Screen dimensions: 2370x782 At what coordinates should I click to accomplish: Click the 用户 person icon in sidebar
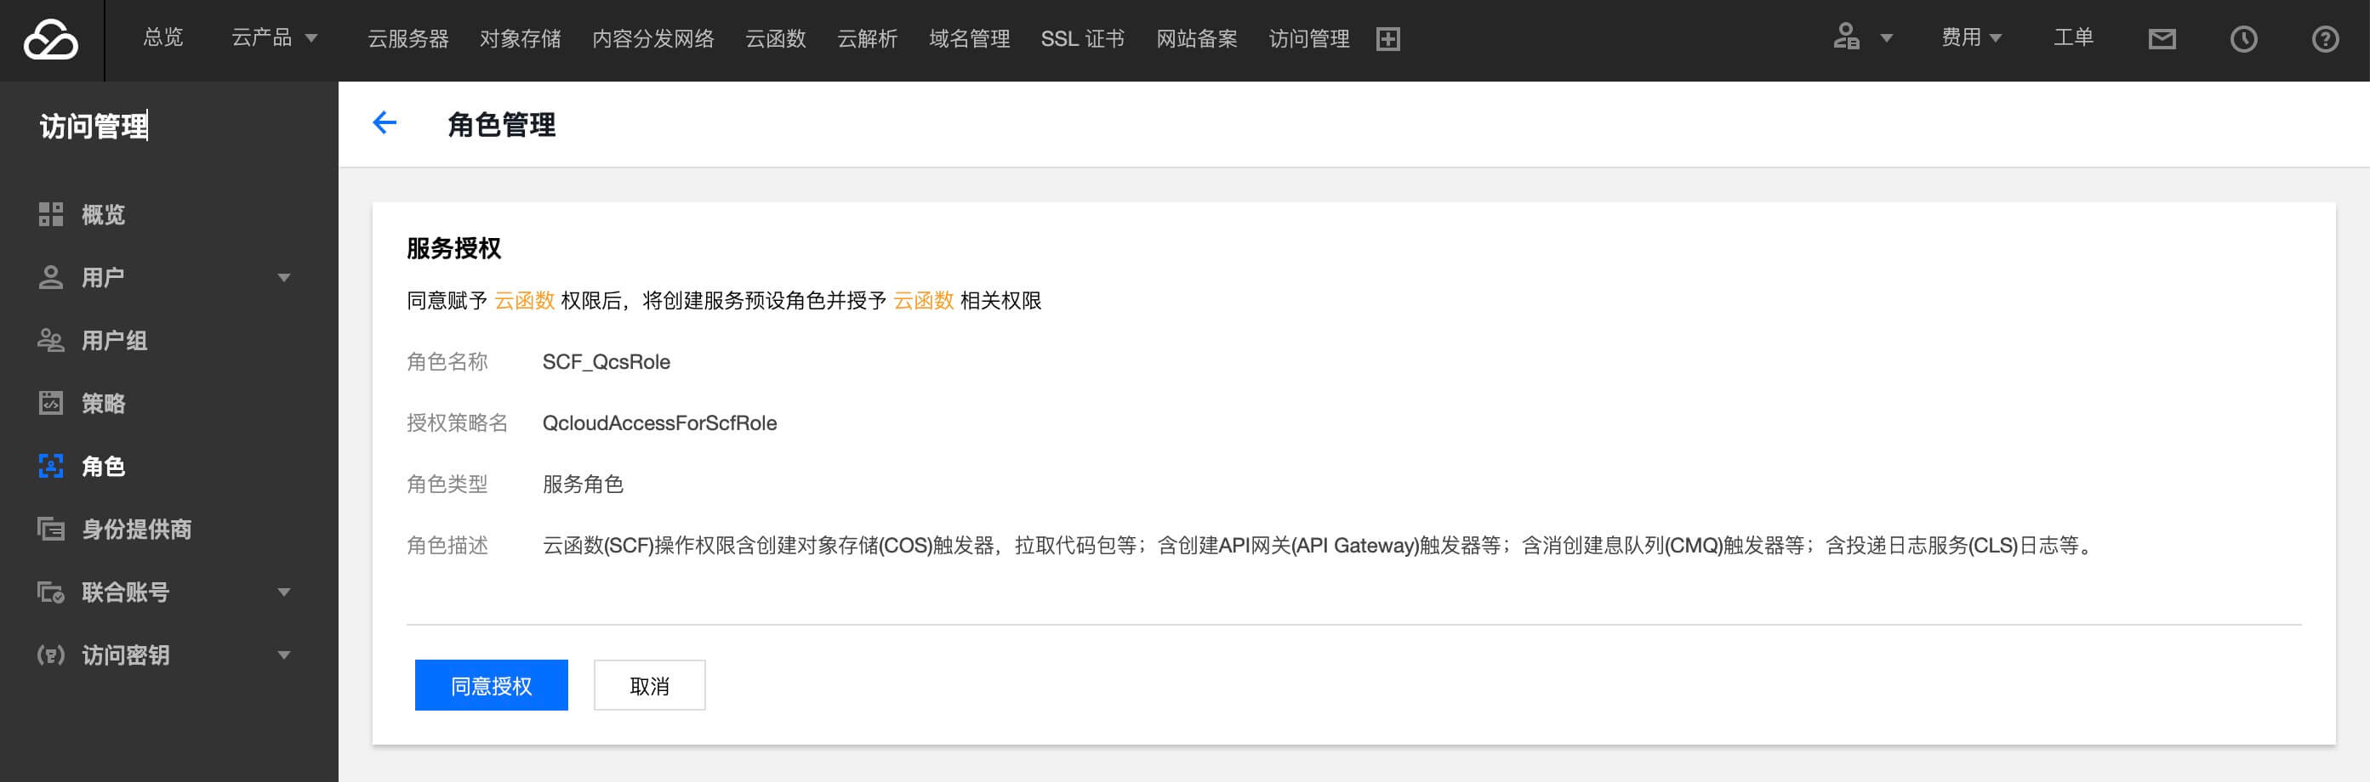point(50,277)
